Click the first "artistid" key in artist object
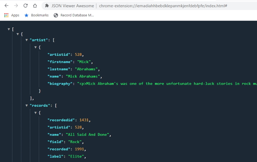The height and width of the screenshot is (162, 257). click(59, 54)
